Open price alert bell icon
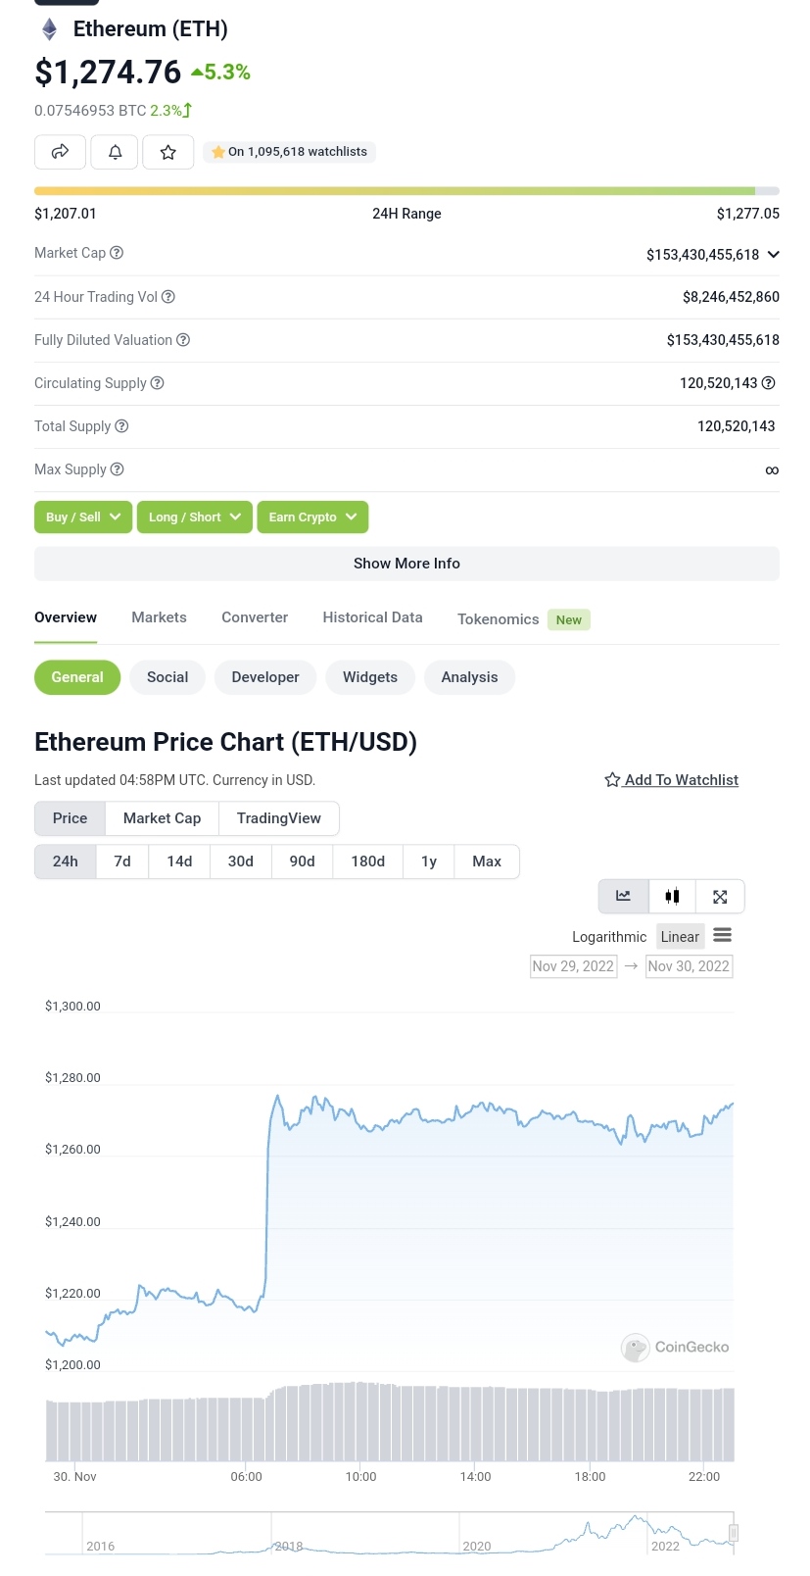Image resolution: width=810 pixels, height=1576 pixels. tap(115, 152)
